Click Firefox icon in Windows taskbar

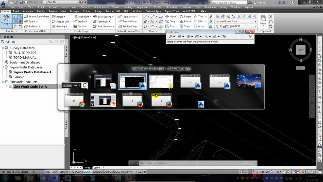tap(80, 178)
